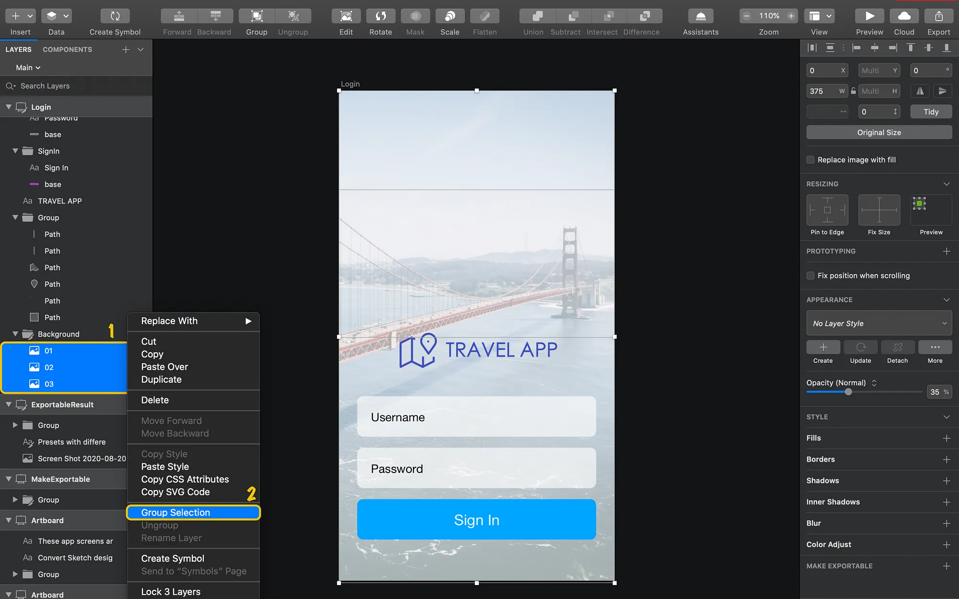The height and width of the screenshot is (599, 959).
Task: Send layer Backward with toolbar icon
Action: [215, 16]
